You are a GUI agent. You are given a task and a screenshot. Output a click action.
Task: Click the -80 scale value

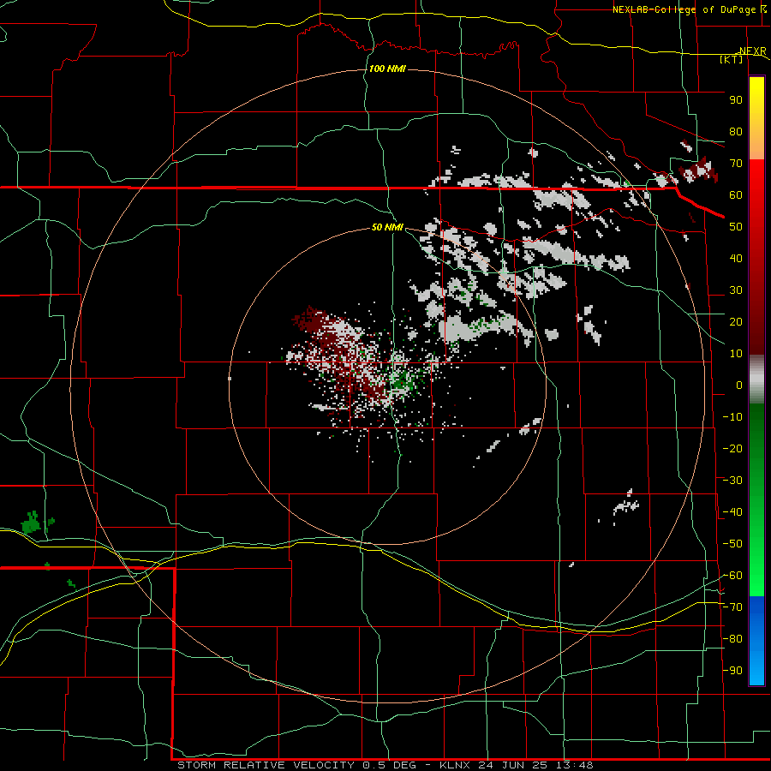(732, 639)
